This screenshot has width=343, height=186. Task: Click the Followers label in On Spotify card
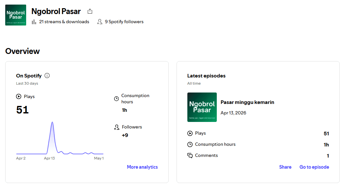[x=132, y=127]
